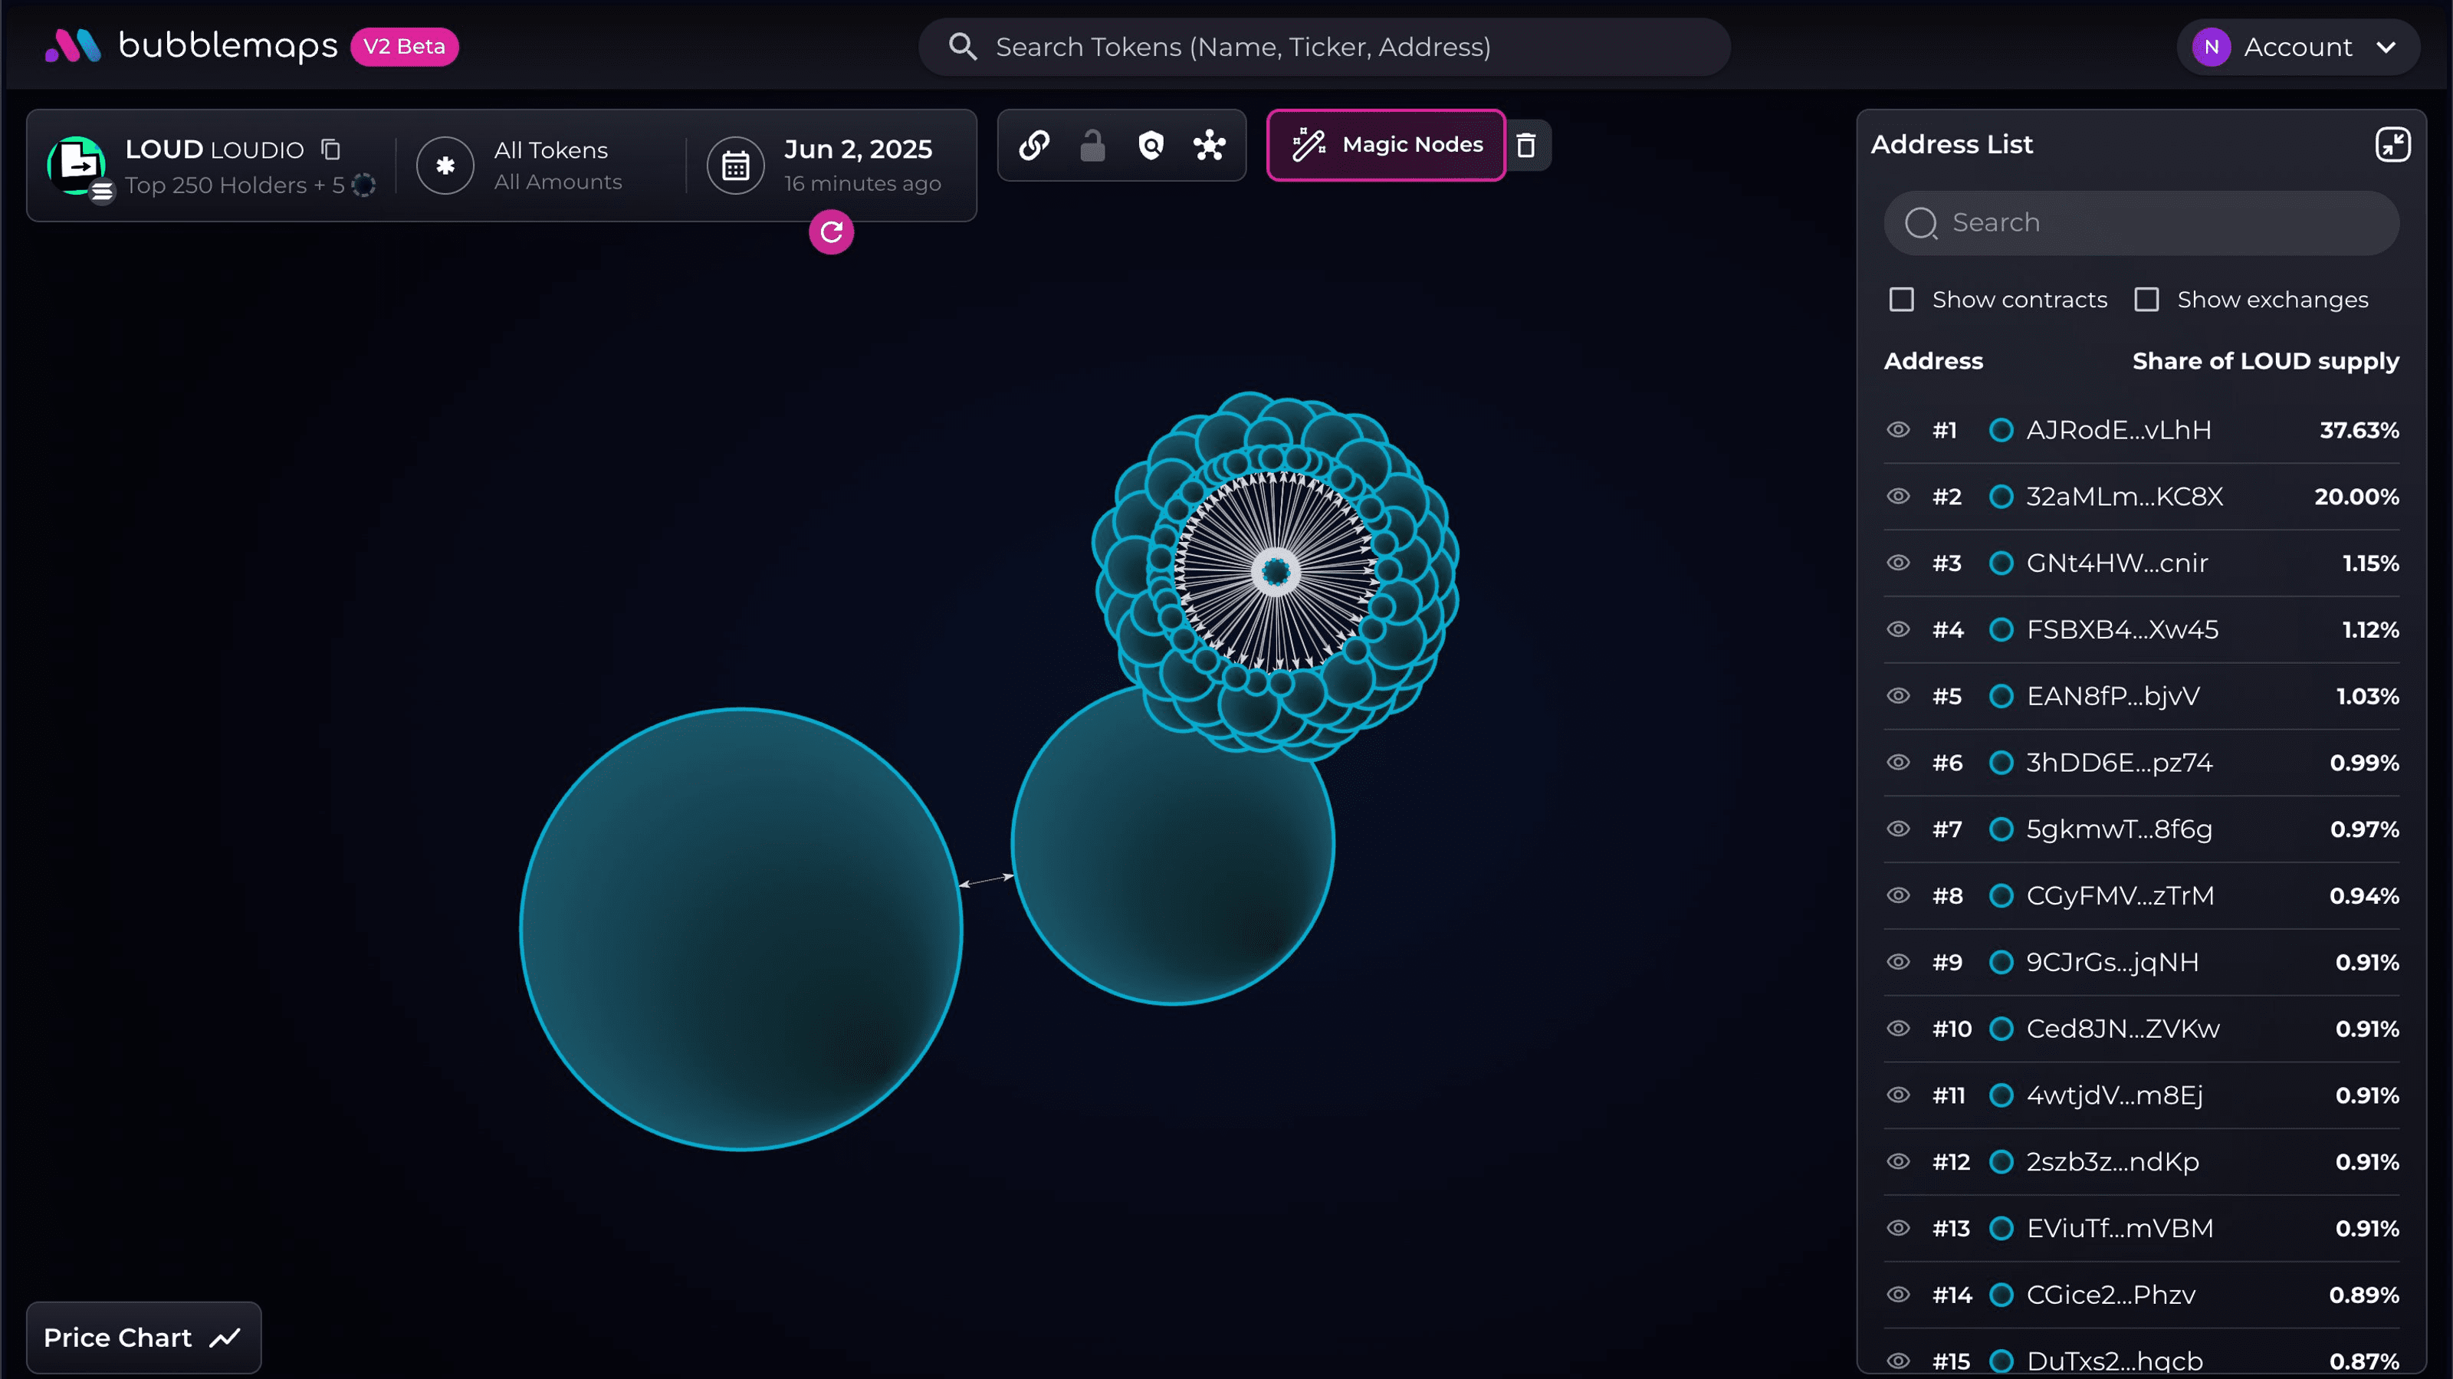The width and height of the screenshot is (2453, 1379).
Task: Click circle icon next to AJRodE...vLhH
Action: tap(2001, 429)
